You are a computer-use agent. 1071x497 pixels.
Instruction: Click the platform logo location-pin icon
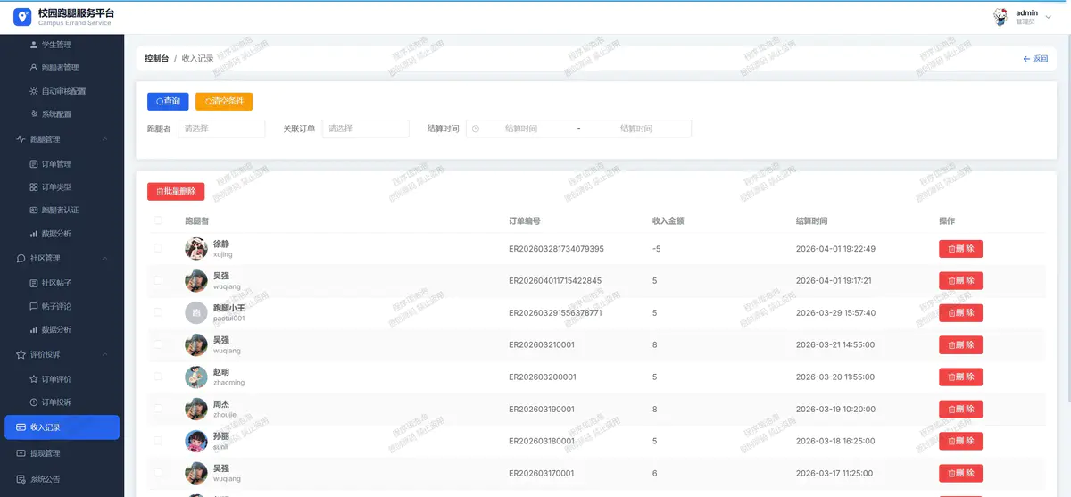point(22,17)
